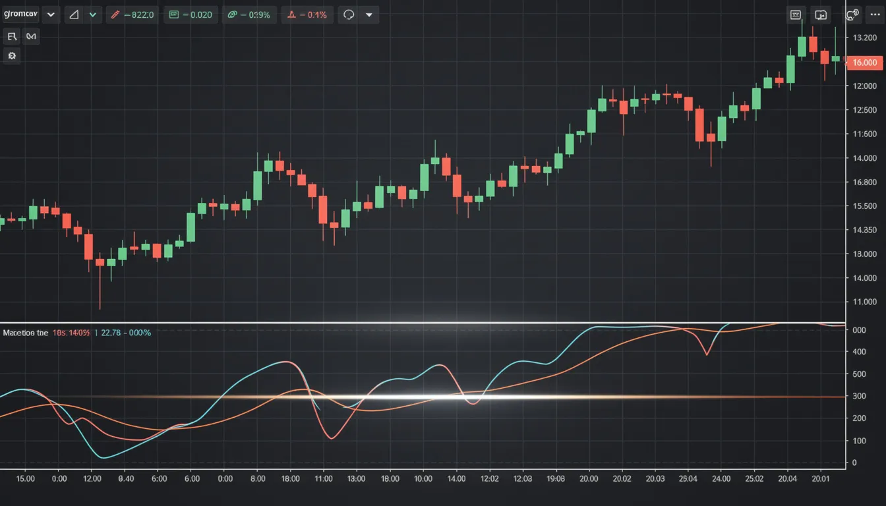This screenshot has height=506, width=886.
Task: Open the interval dropdown beside the triangle icon
Action: click(x=92, y=14)
